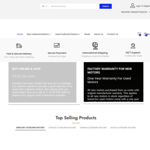
Task: Open the All category dropdown
Action: [x=44, y=6]
